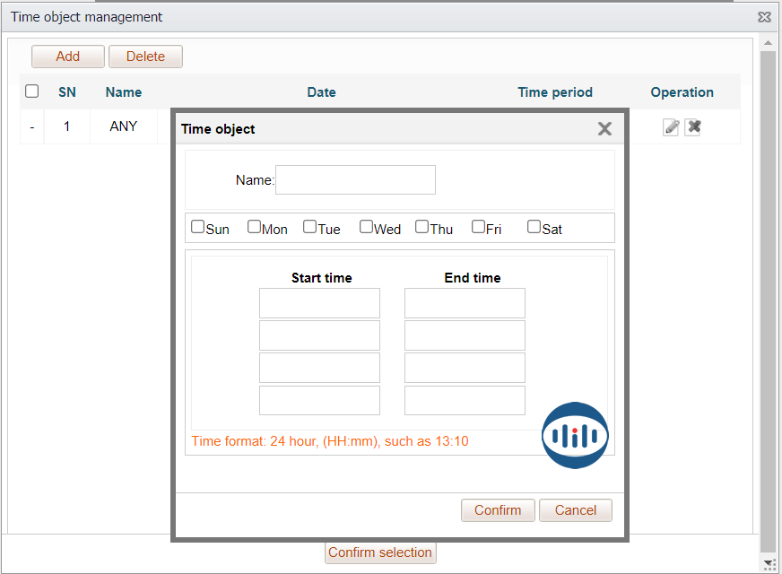Focus the first Start time field
Screen dimensions: 782x574
[319, 303]
